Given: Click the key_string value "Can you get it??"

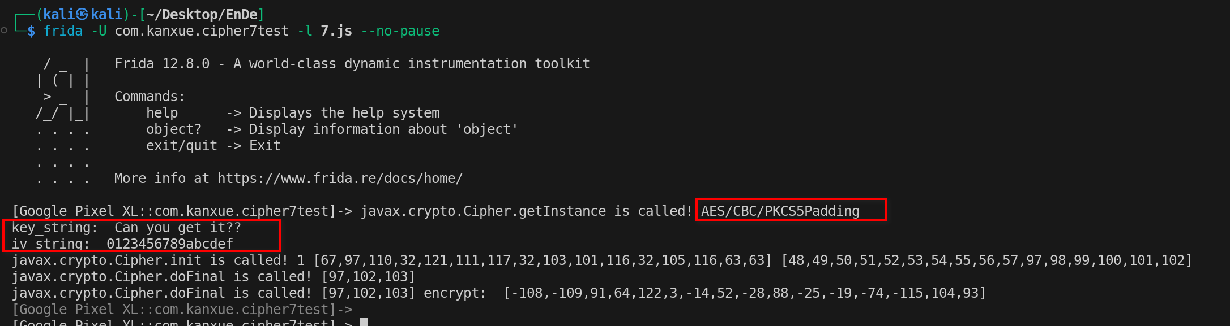Looking at the screenshot, I should click(178, 228).
